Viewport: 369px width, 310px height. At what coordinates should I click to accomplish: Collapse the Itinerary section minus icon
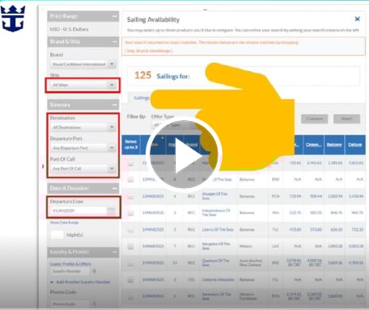click(x=115, y=105)
